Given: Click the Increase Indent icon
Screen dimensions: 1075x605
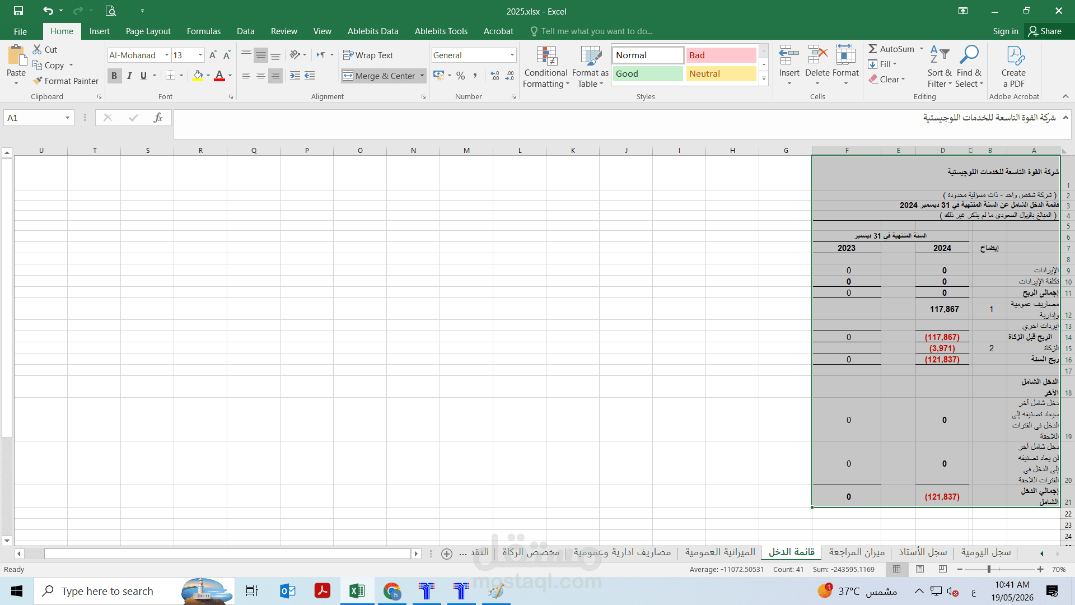Looking at the screenshot, I should click(x=310, y=76).
